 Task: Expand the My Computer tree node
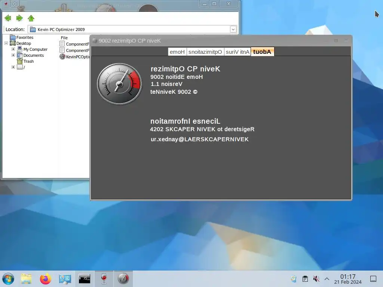[x=13, y=49]
